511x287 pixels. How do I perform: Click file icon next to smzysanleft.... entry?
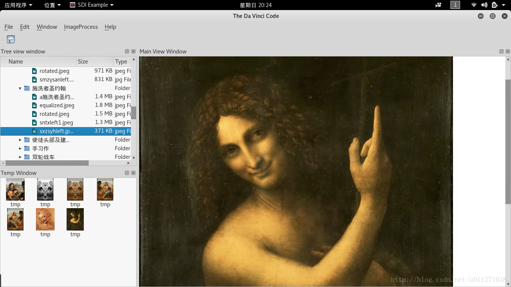coord(34,79)
